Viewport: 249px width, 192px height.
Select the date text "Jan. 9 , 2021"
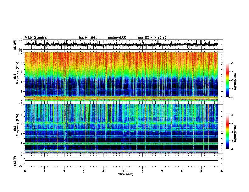88,38
